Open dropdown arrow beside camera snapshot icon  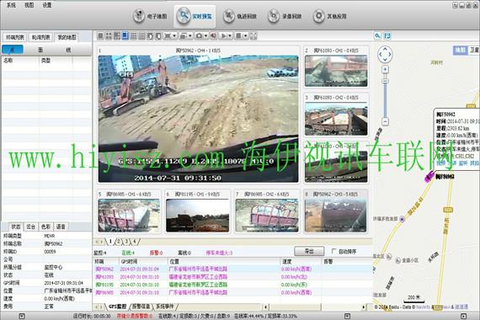click(x=205, y=36)
